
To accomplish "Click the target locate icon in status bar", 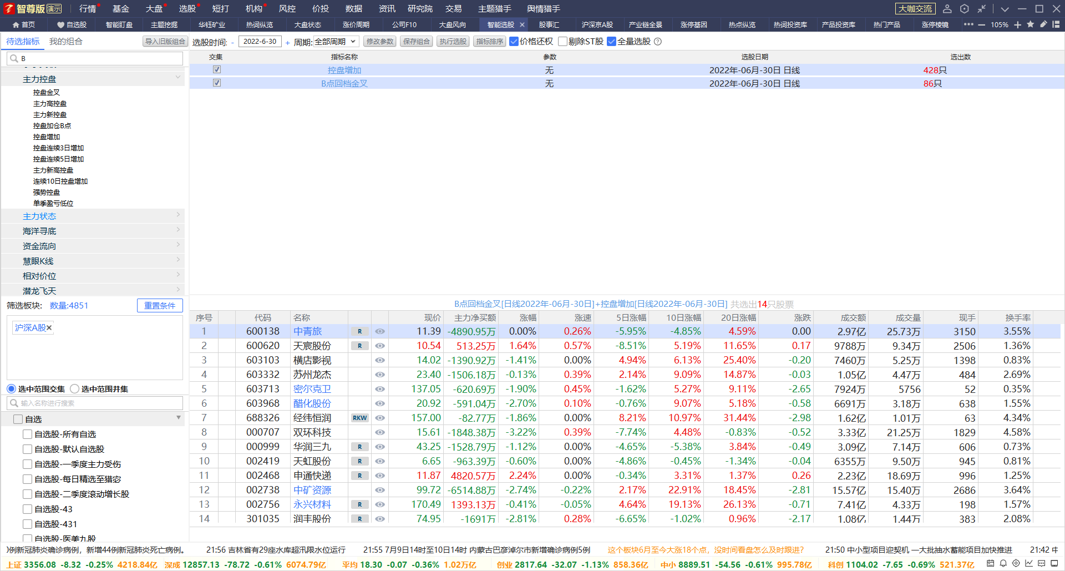I will [1016, 563].
